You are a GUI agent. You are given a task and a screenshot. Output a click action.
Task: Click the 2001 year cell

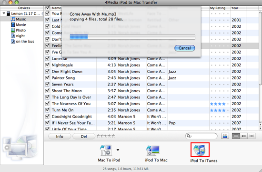236,20
